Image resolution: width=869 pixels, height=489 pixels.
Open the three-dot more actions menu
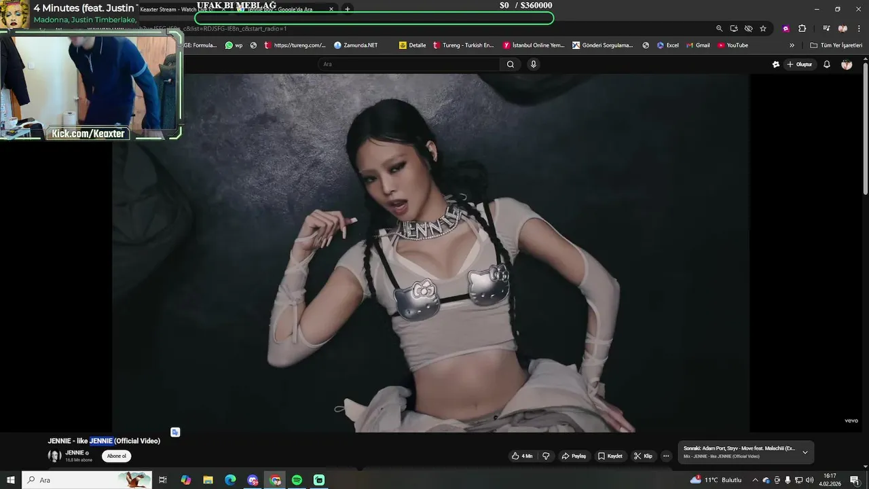667,456
